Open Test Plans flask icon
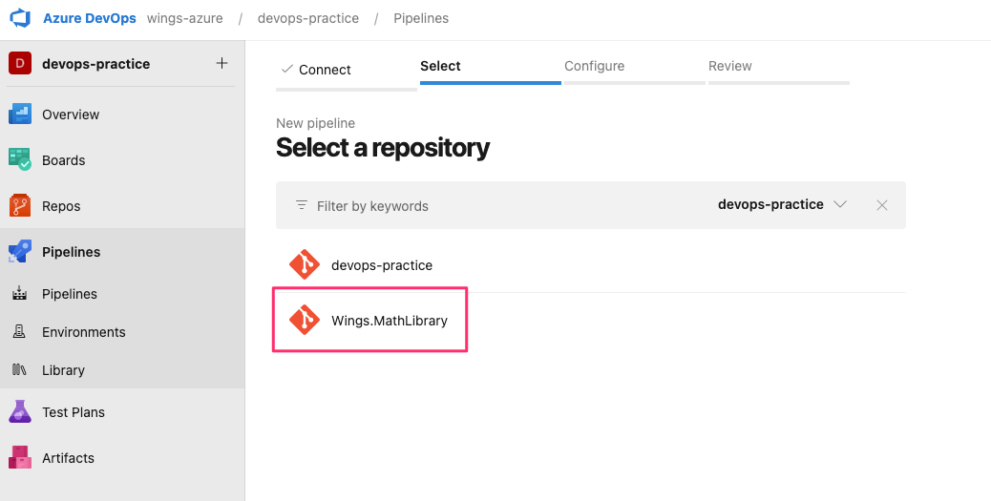Viewport: 991px width, 501px height. point(20,412)
